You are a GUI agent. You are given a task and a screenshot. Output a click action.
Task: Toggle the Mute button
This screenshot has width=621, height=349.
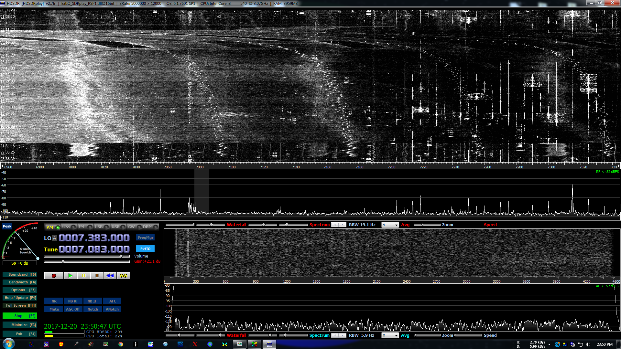click(53, 309)
